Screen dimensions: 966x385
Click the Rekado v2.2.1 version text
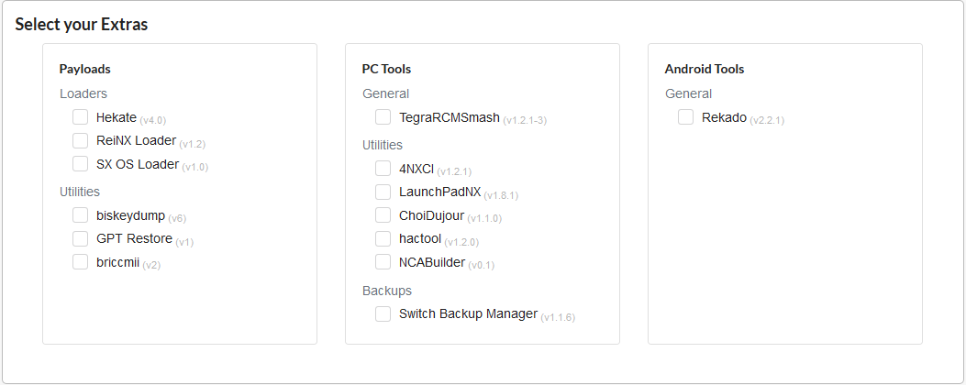767,120
